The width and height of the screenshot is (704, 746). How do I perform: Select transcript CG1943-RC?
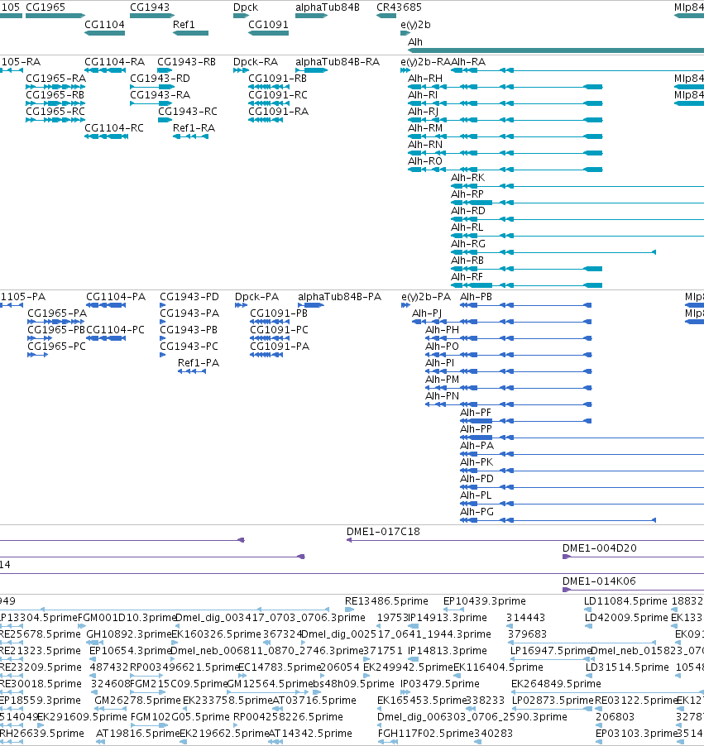(x=165, y=120)
